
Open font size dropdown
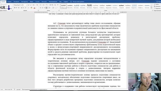[x=27, y=5]
